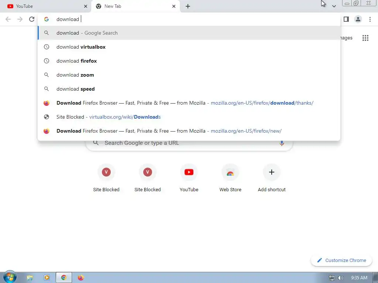The height and width of the screenshot is (283, 378).
Task: Click the voice search microphone
Action: click(x=282, y=143)
